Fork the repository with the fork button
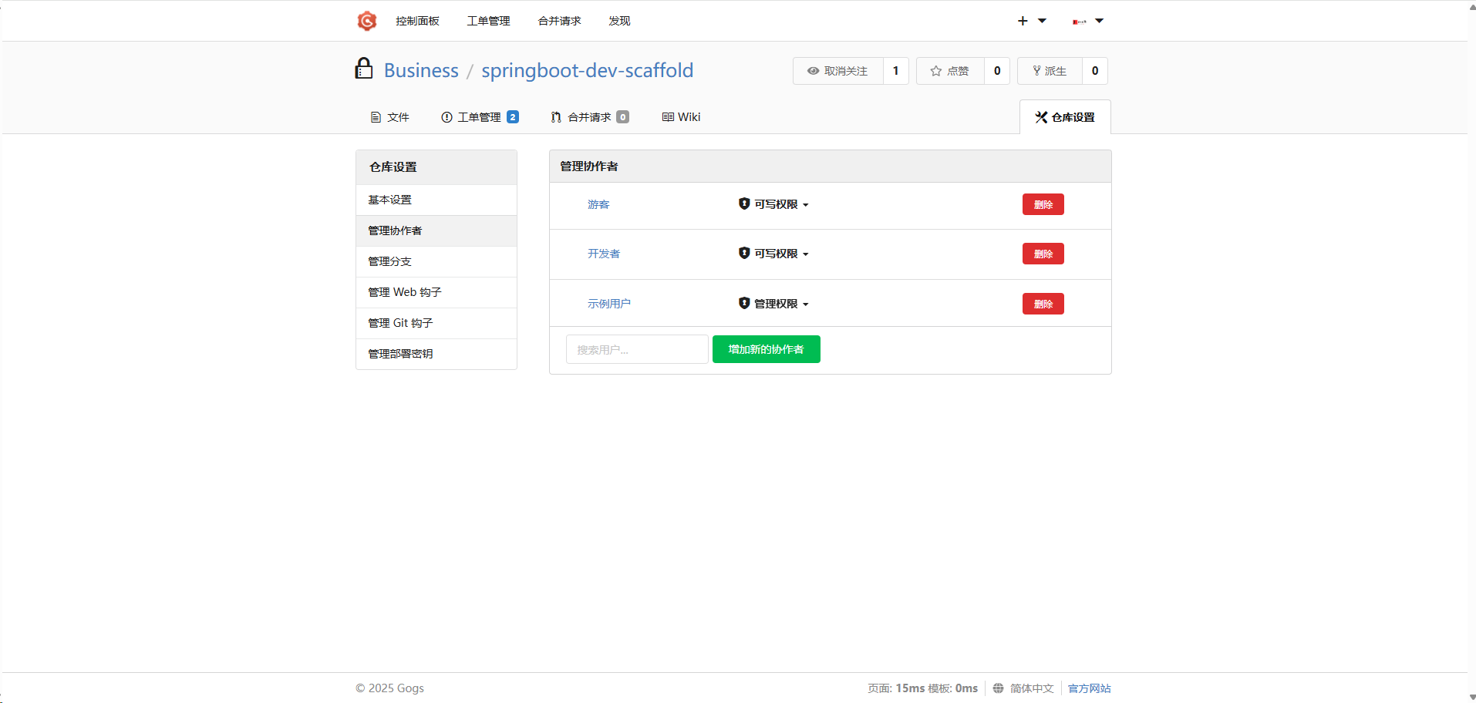This screenshot has height=703, width=1476. pos(1050,71)
